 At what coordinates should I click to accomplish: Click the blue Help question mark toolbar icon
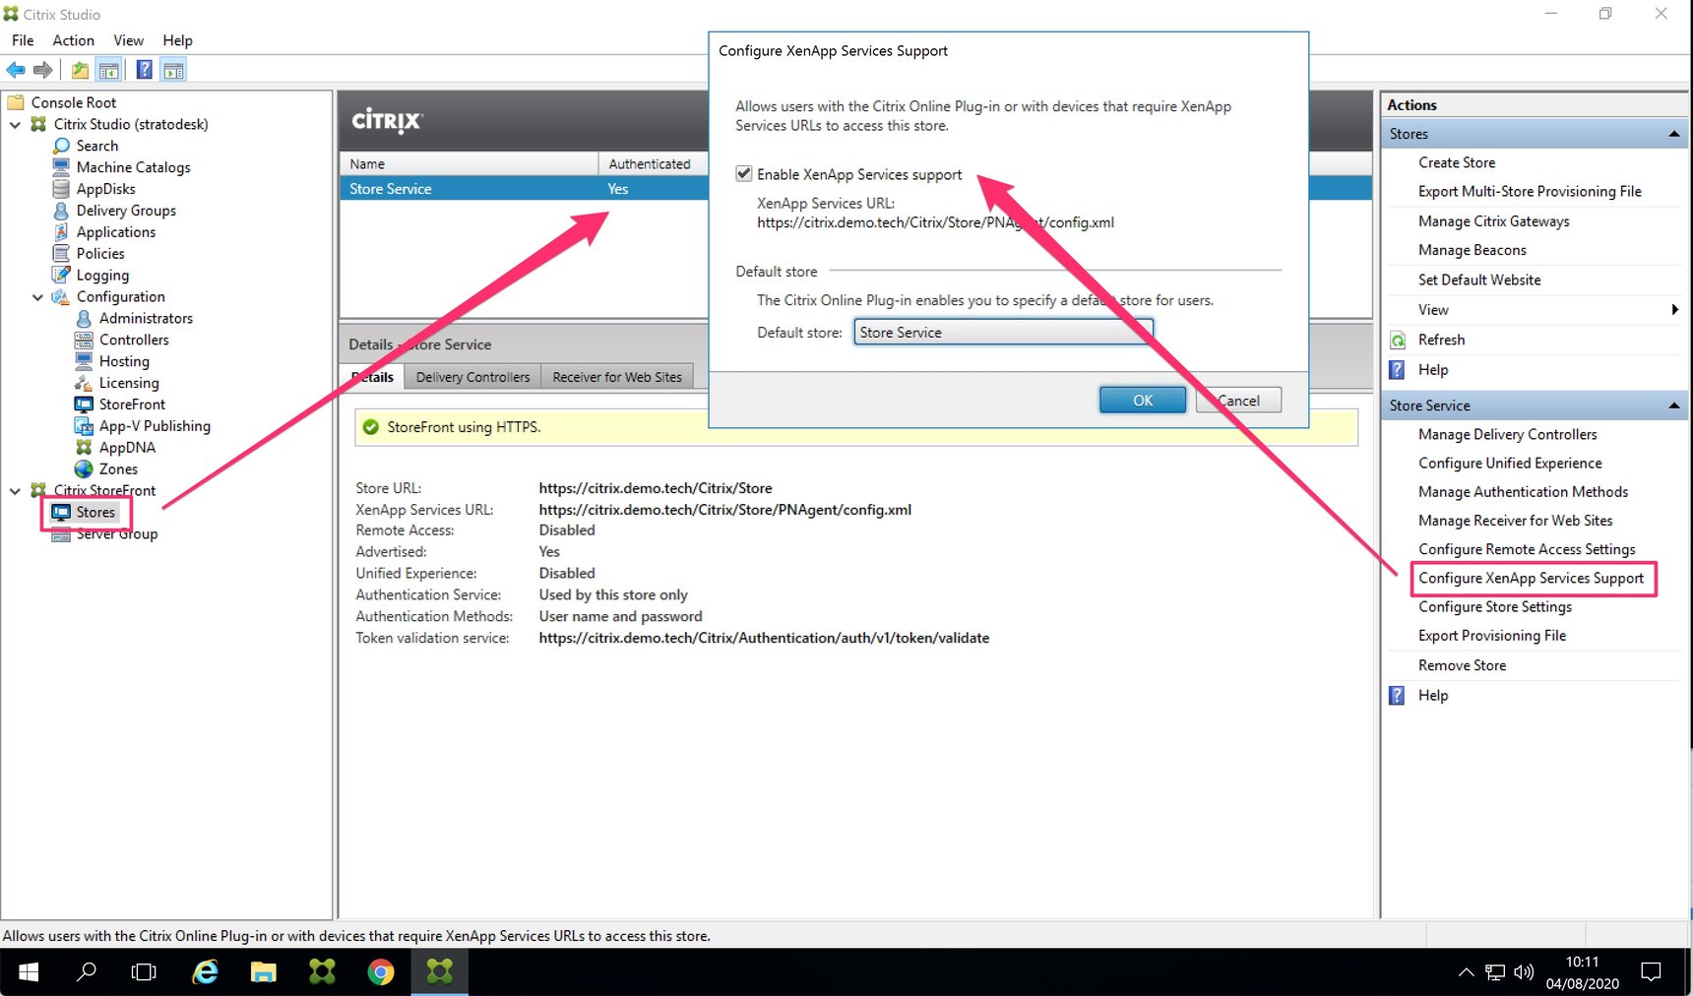pos(144,70)
